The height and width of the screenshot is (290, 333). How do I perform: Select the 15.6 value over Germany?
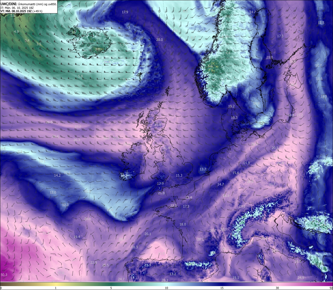click(x=236, y=173)
